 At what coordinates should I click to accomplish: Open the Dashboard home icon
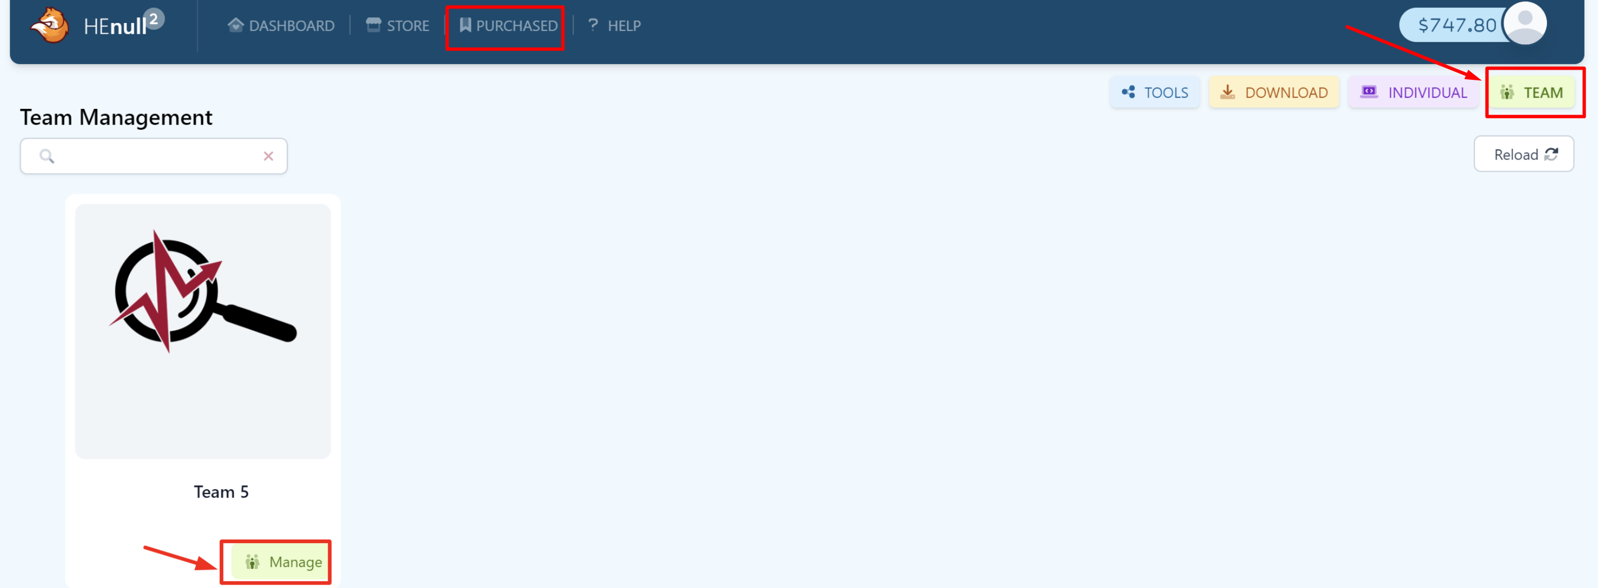235,25
